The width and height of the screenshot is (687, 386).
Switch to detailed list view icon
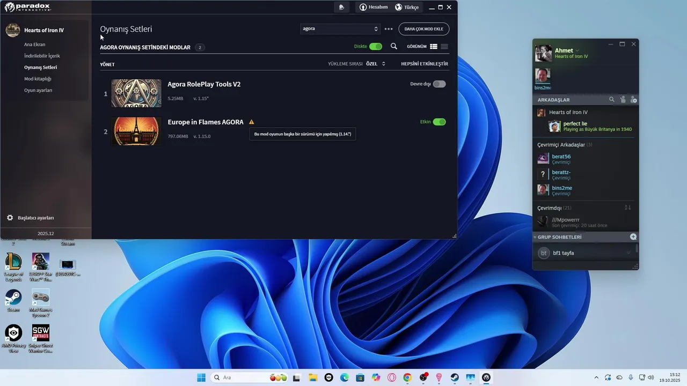[x=434, y=47]
